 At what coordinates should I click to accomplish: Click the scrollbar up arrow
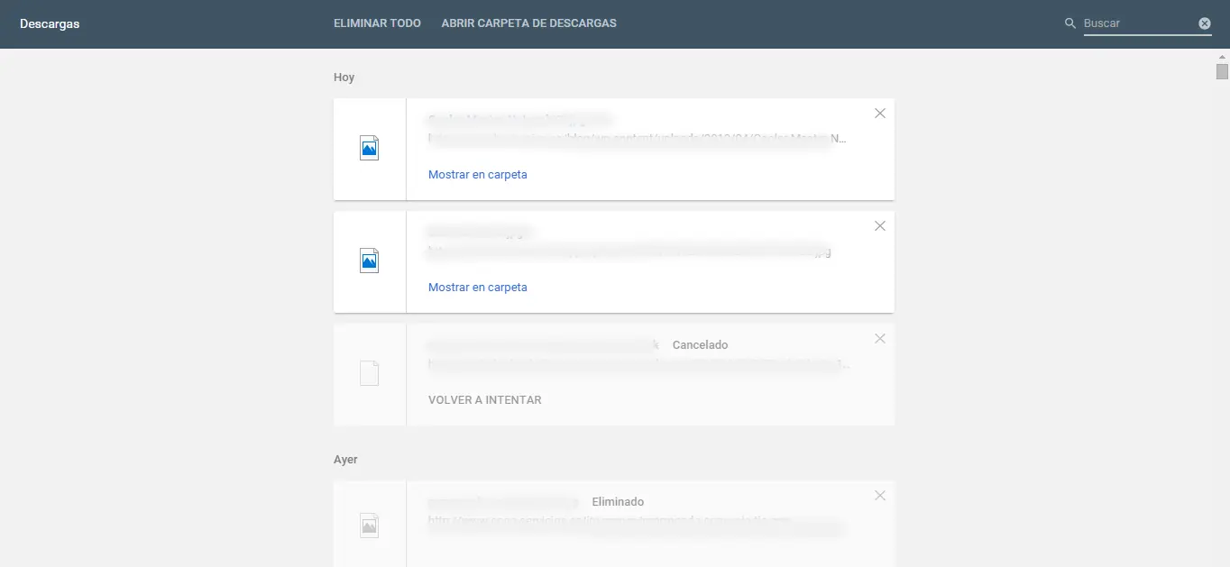[1222, 56]
